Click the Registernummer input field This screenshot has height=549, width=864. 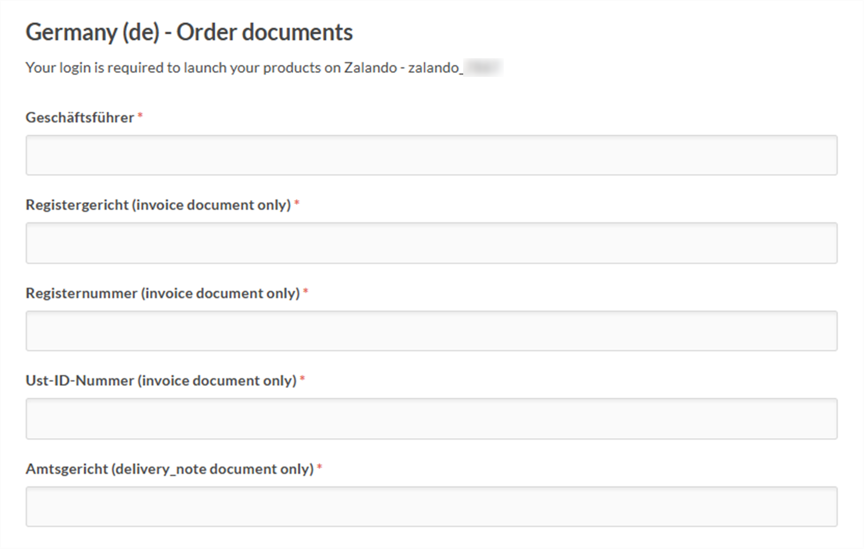(431, 330)
